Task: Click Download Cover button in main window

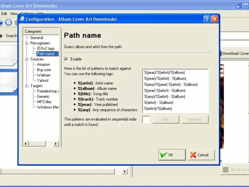Action: click(x=235, y=53)
